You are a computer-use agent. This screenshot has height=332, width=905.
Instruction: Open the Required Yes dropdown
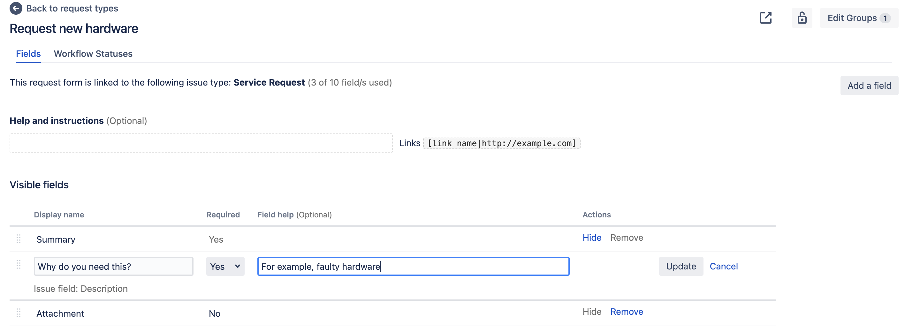click(x=225, y=266)
